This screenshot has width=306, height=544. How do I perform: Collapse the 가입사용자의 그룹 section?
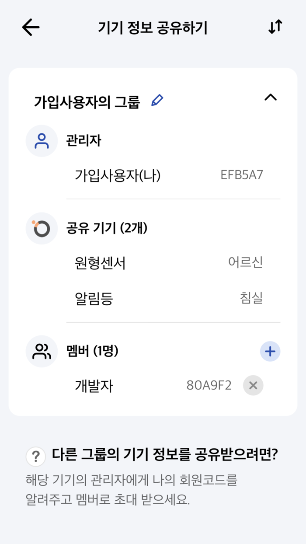[271, 98]
